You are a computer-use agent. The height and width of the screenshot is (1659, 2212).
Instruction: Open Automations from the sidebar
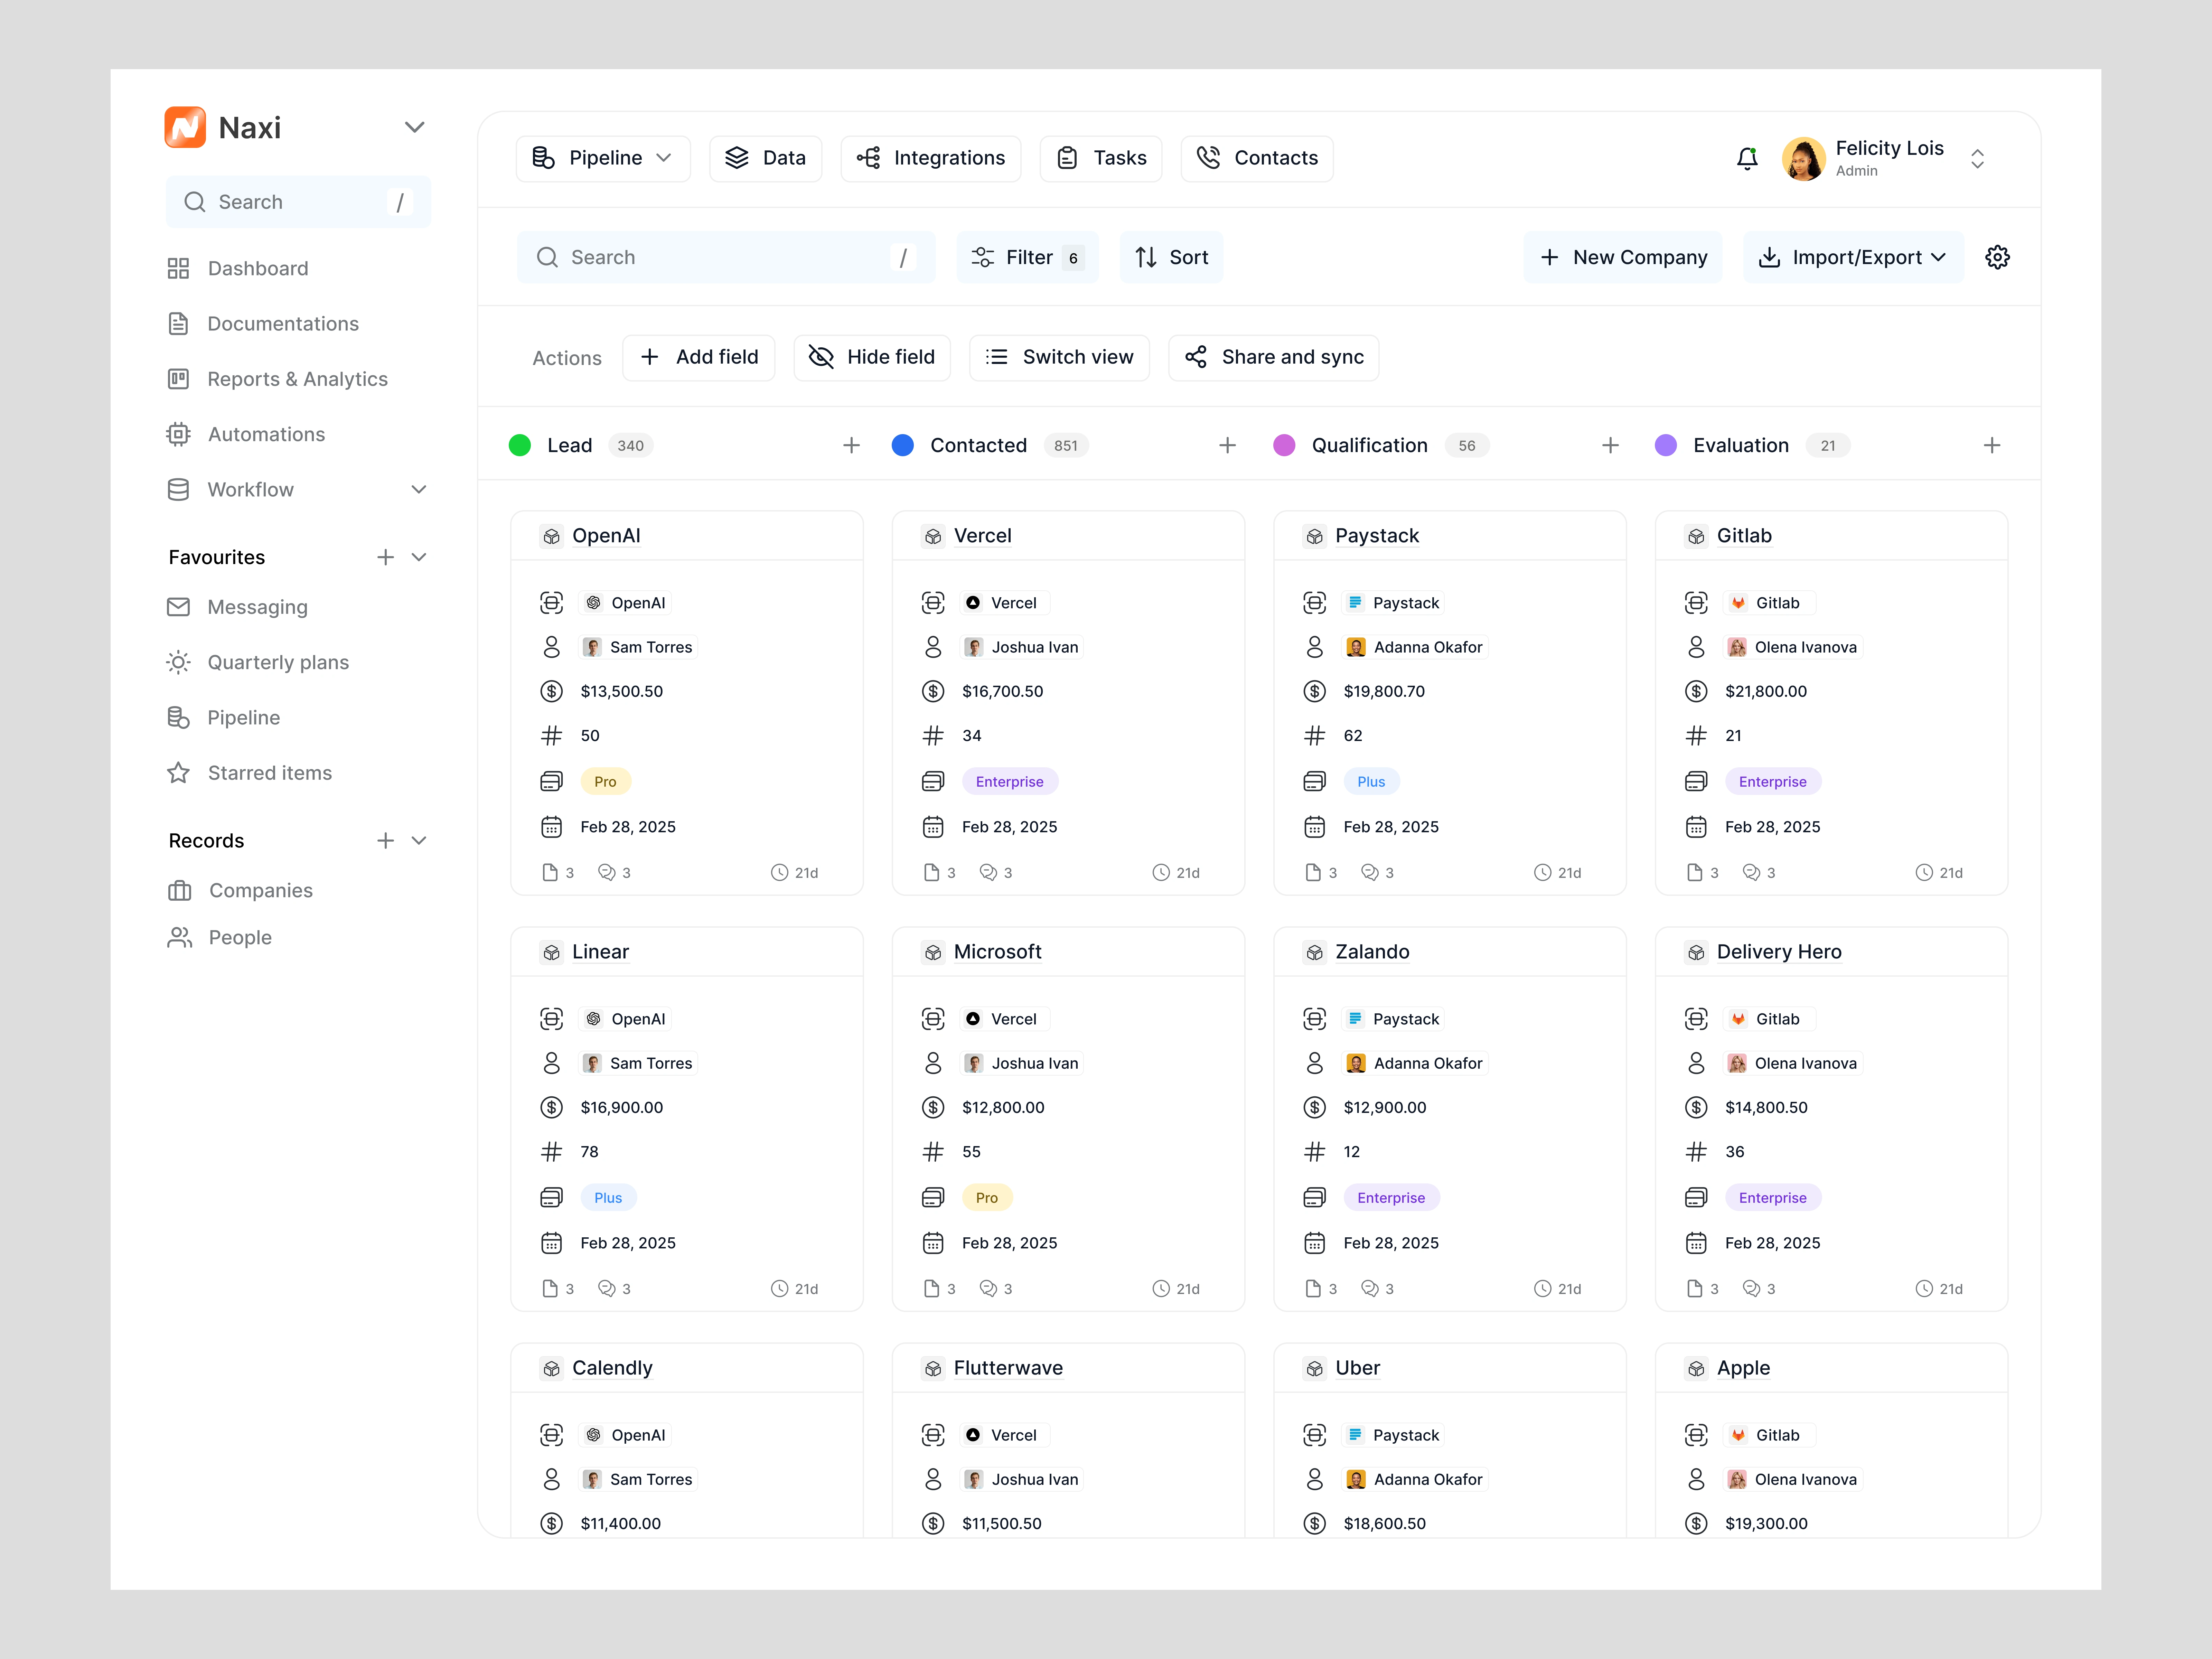tap(266, 434)
